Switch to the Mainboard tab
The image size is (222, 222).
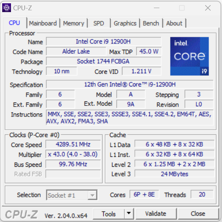pyautogui.click(x=43, y=23)
